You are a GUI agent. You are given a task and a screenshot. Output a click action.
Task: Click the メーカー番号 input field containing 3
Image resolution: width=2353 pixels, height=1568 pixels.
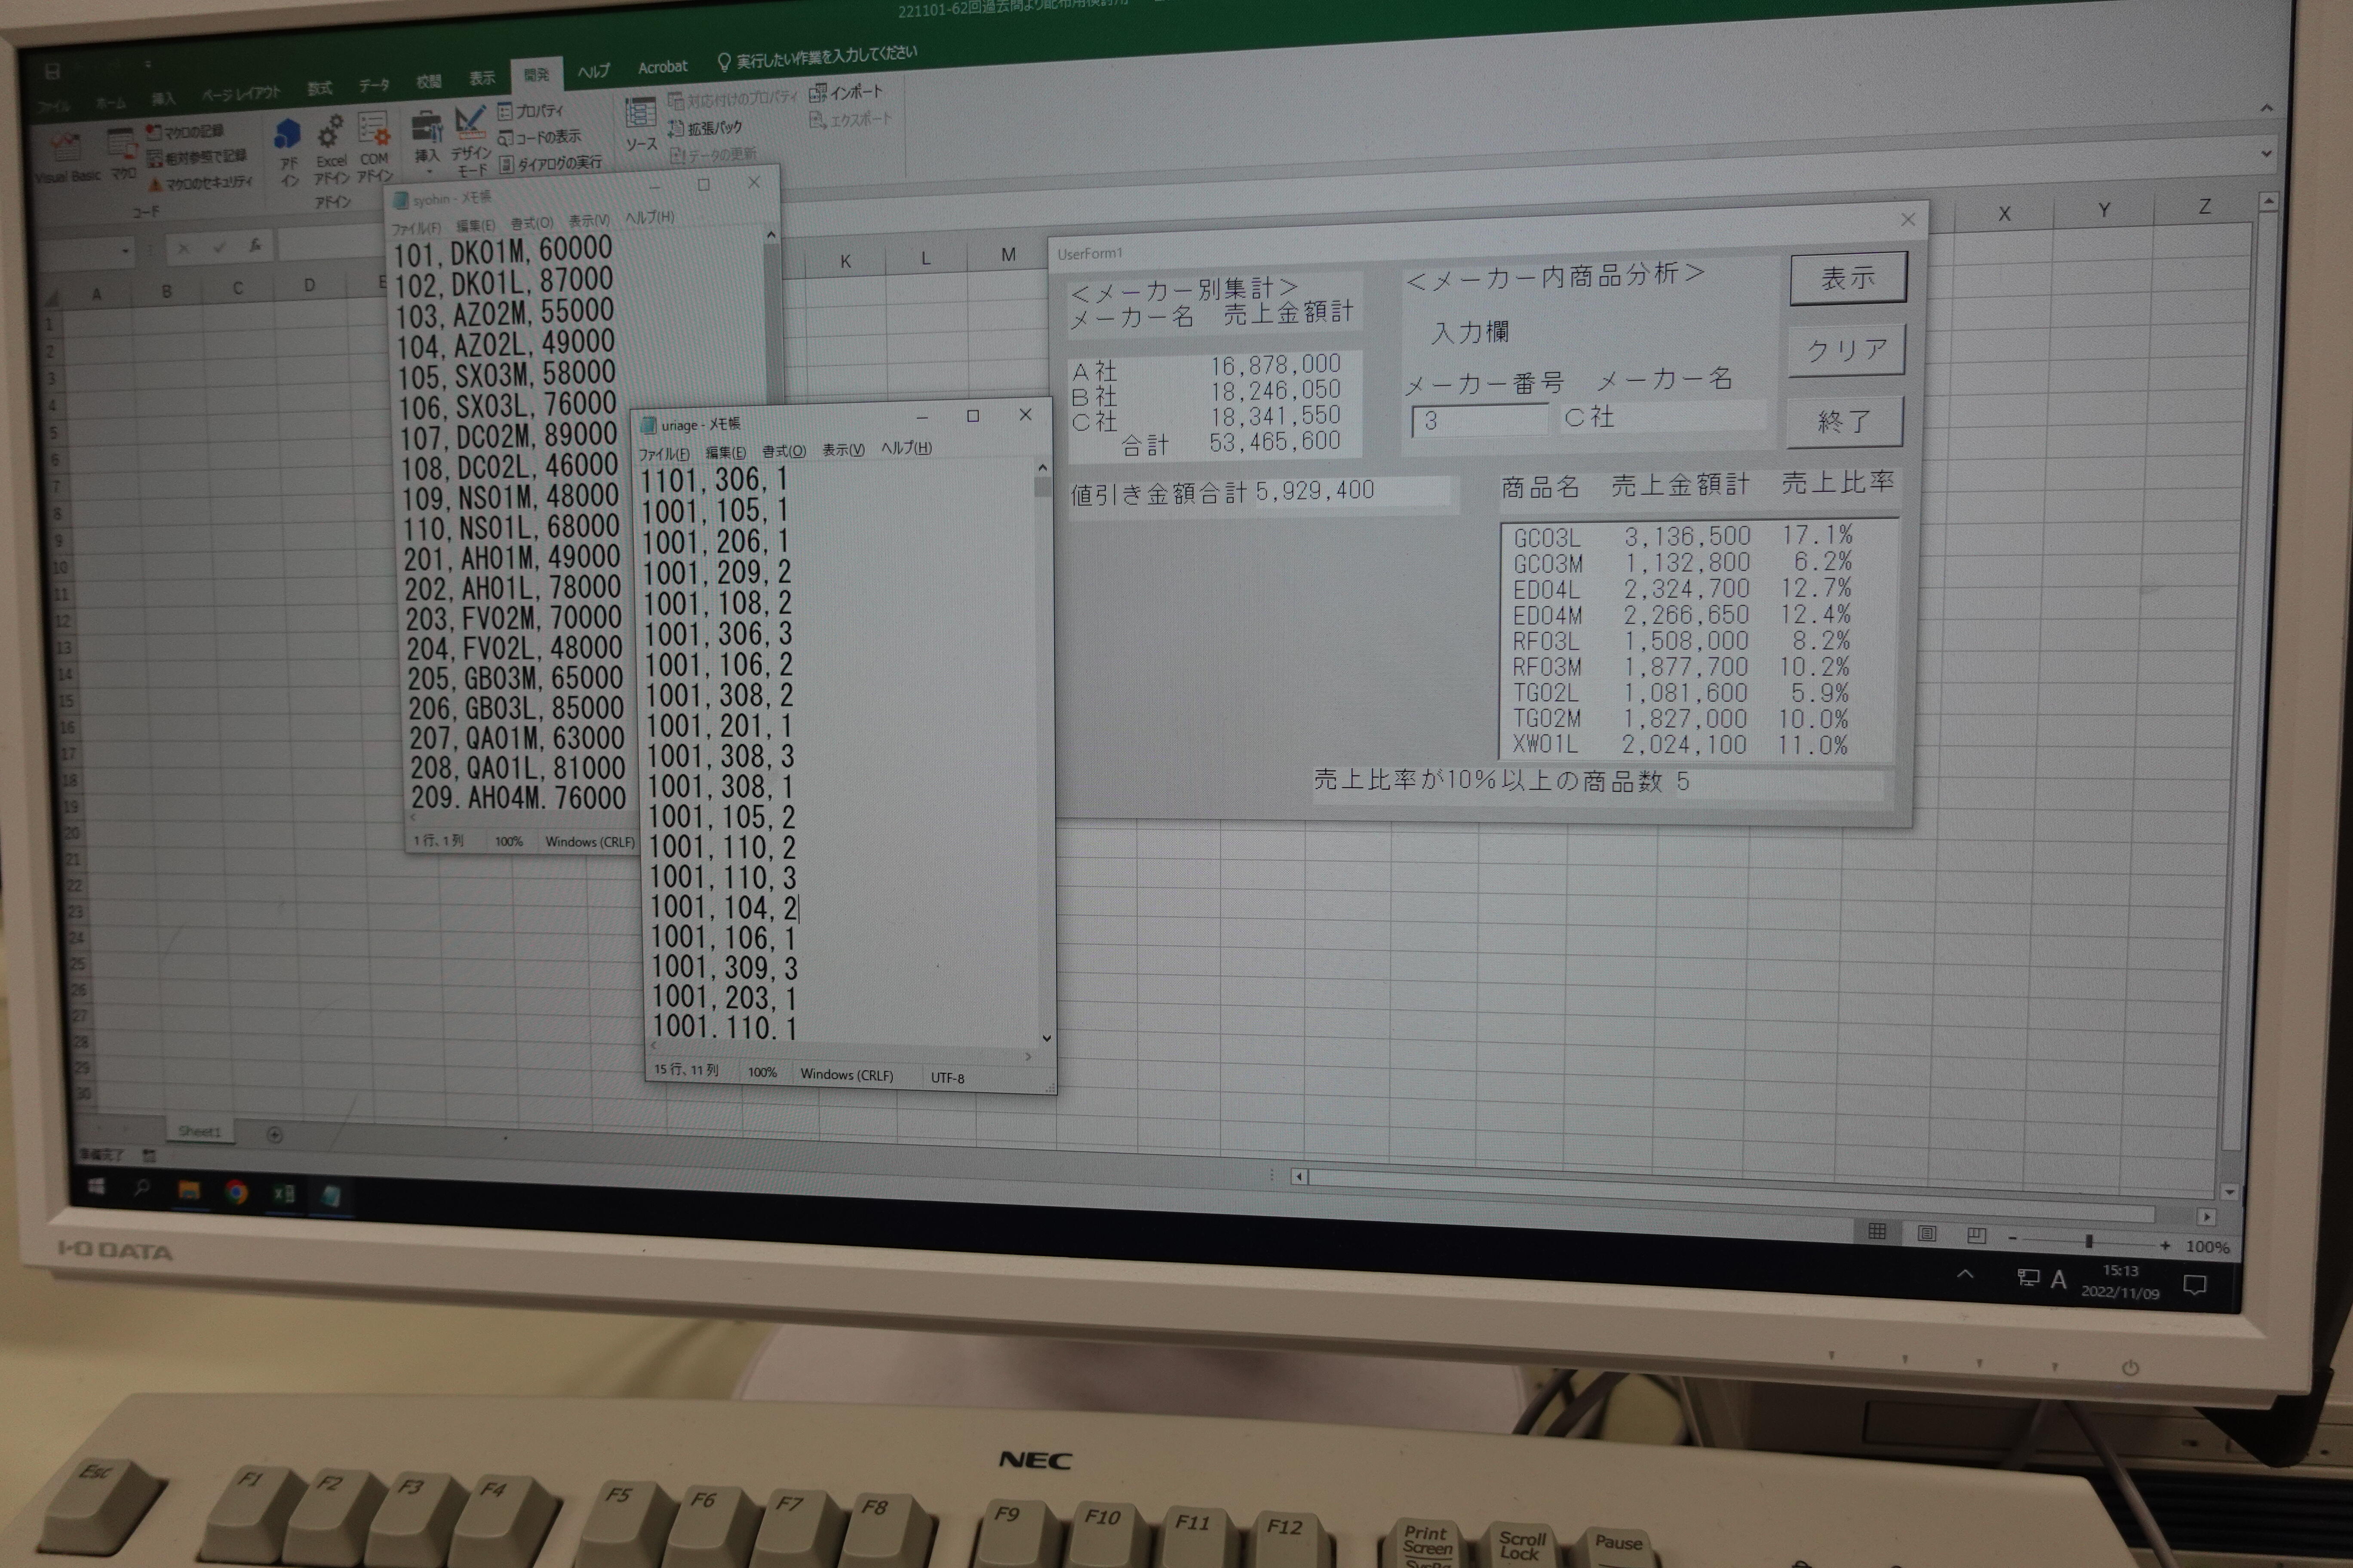1479,421
